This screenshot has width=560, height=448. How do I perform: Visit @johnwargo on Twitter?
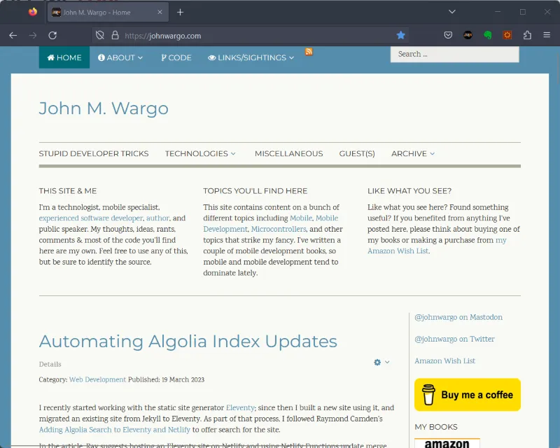(x=454, y=339)
